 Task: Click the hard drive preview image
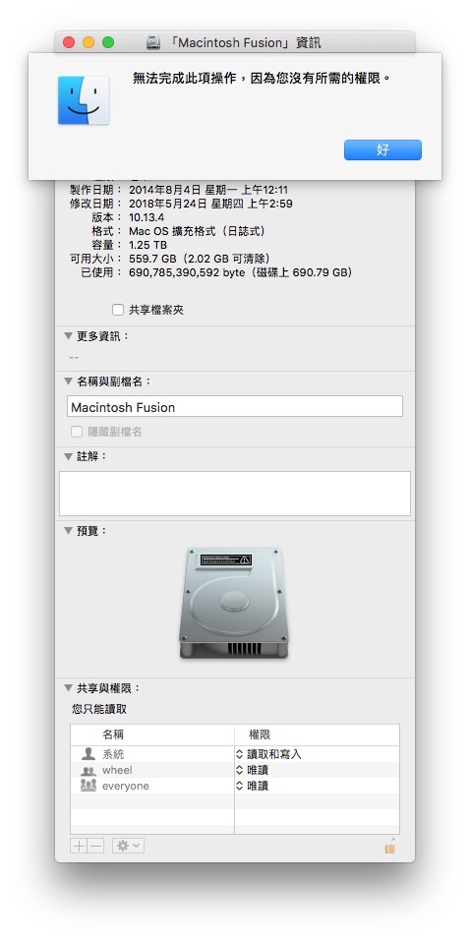point(233,603)
